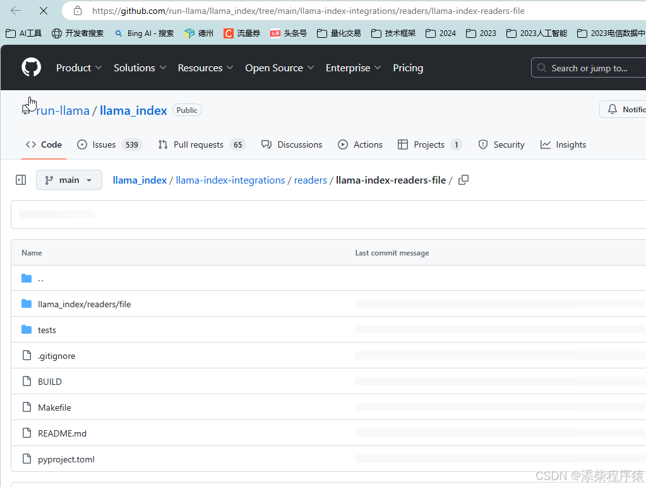Open the Issues tab
This screenshot has width=646, height=487.
click(x=110, y=144)
